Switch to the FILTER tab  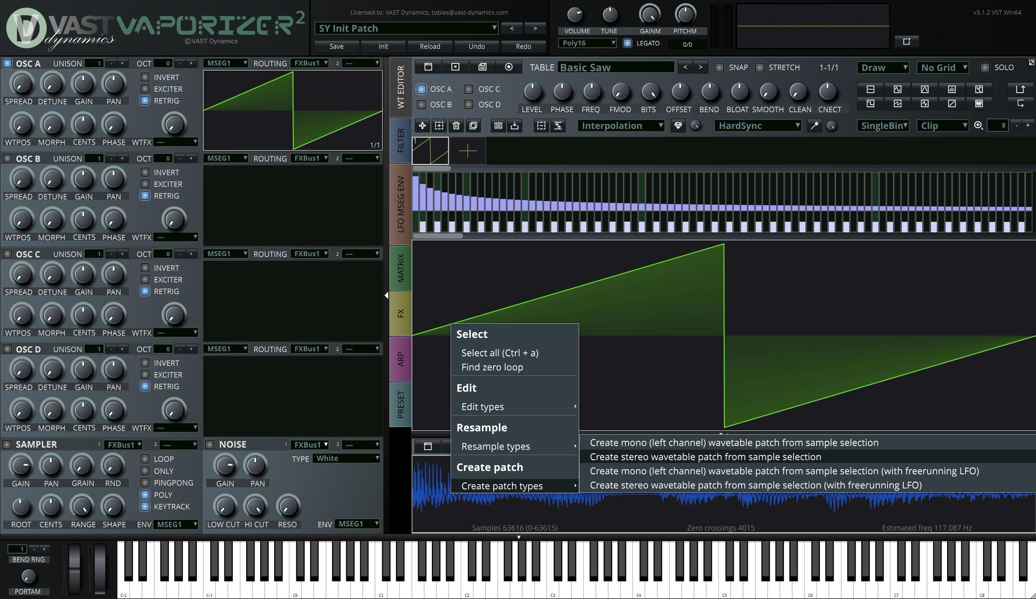point(401,140)
